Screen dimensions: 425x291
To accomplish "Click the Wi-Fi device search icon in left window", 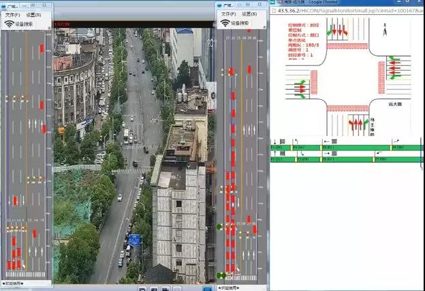I will click(x=9, y=24).
